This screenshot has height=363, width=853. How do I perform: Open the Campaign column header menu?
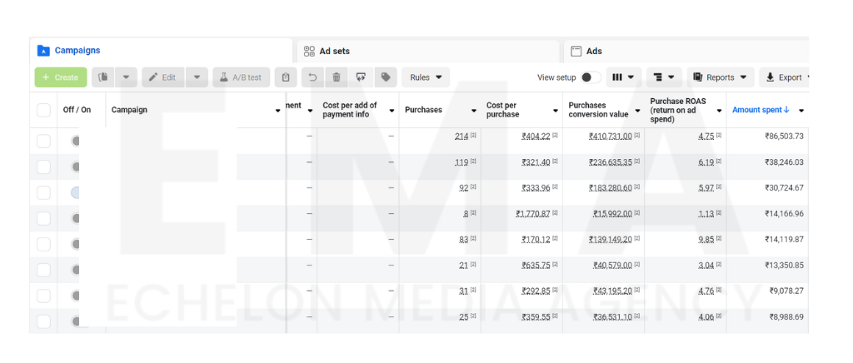[x=278, y=110]
